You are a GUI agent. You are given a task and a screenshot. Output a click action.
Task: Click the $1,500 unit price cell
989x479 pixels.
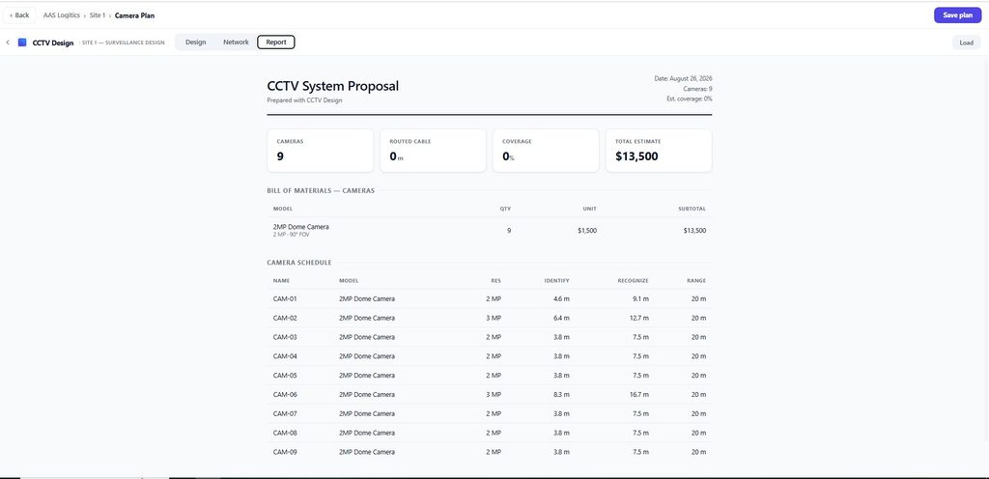(x=586, y=231)
